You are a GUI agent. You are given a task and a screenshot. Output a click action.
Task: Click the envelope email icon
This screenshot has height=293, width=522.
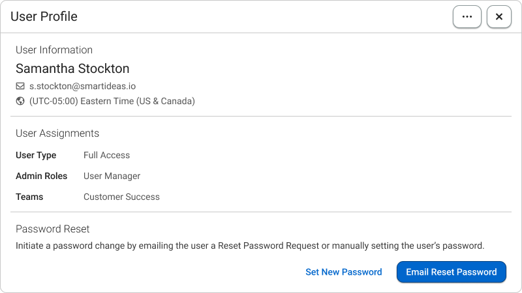click(x=20, y=86)
